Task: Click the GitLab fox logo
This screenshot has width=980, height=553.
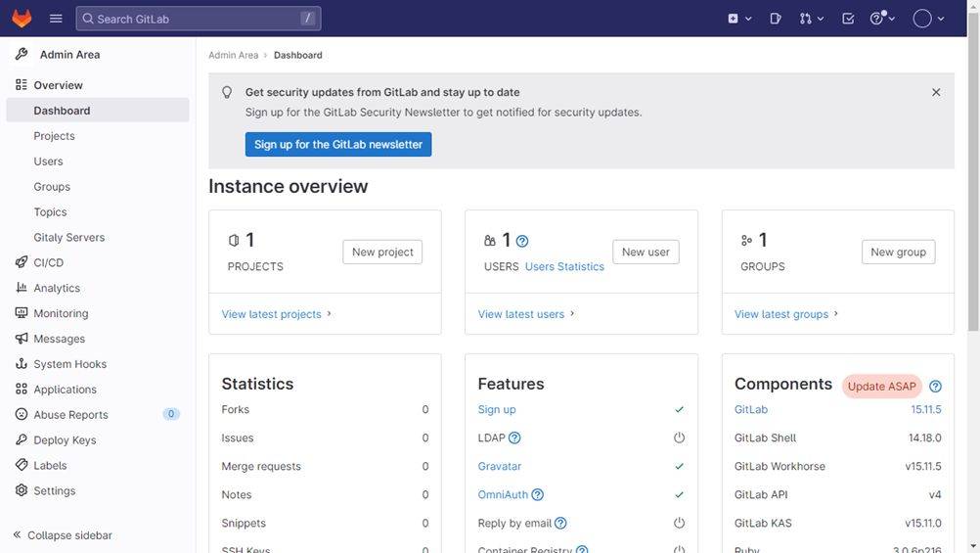Action: [22, 19]
